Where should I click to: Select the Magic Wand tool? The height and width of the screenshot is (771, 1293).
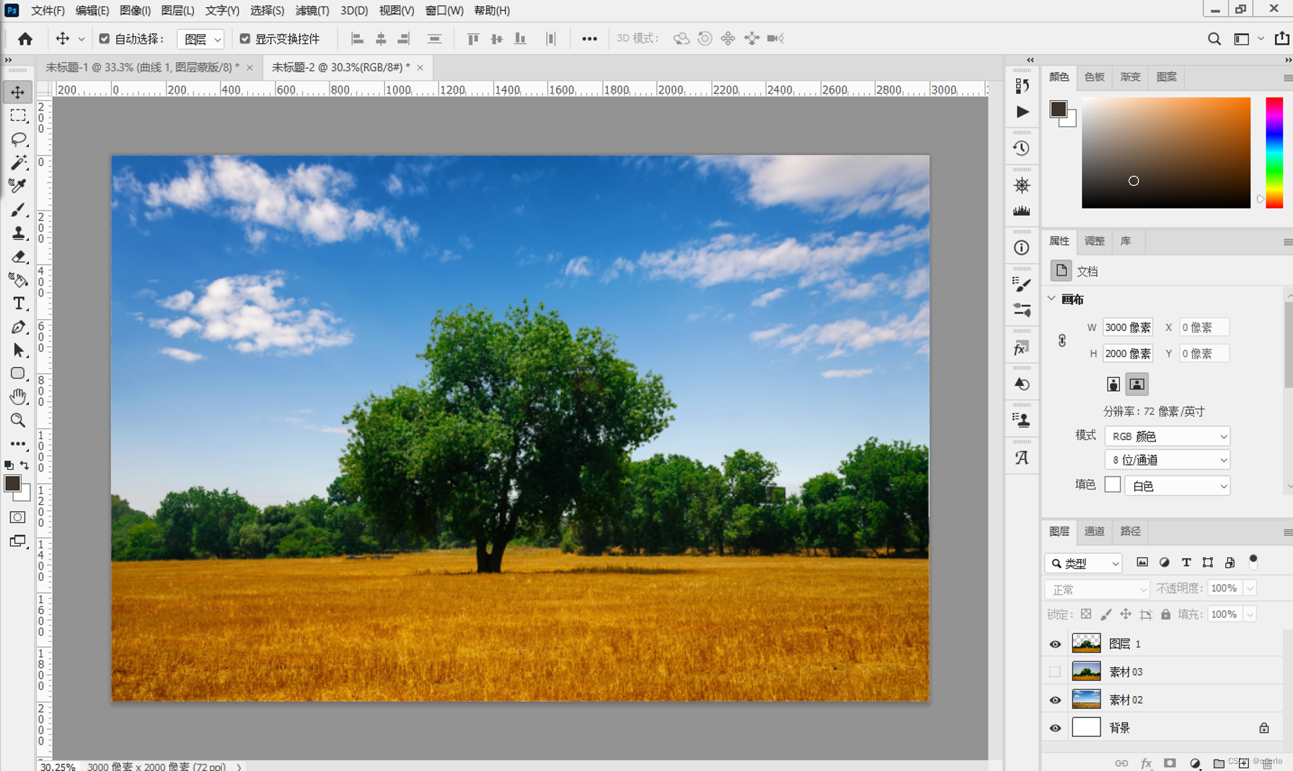coord(18,162)
